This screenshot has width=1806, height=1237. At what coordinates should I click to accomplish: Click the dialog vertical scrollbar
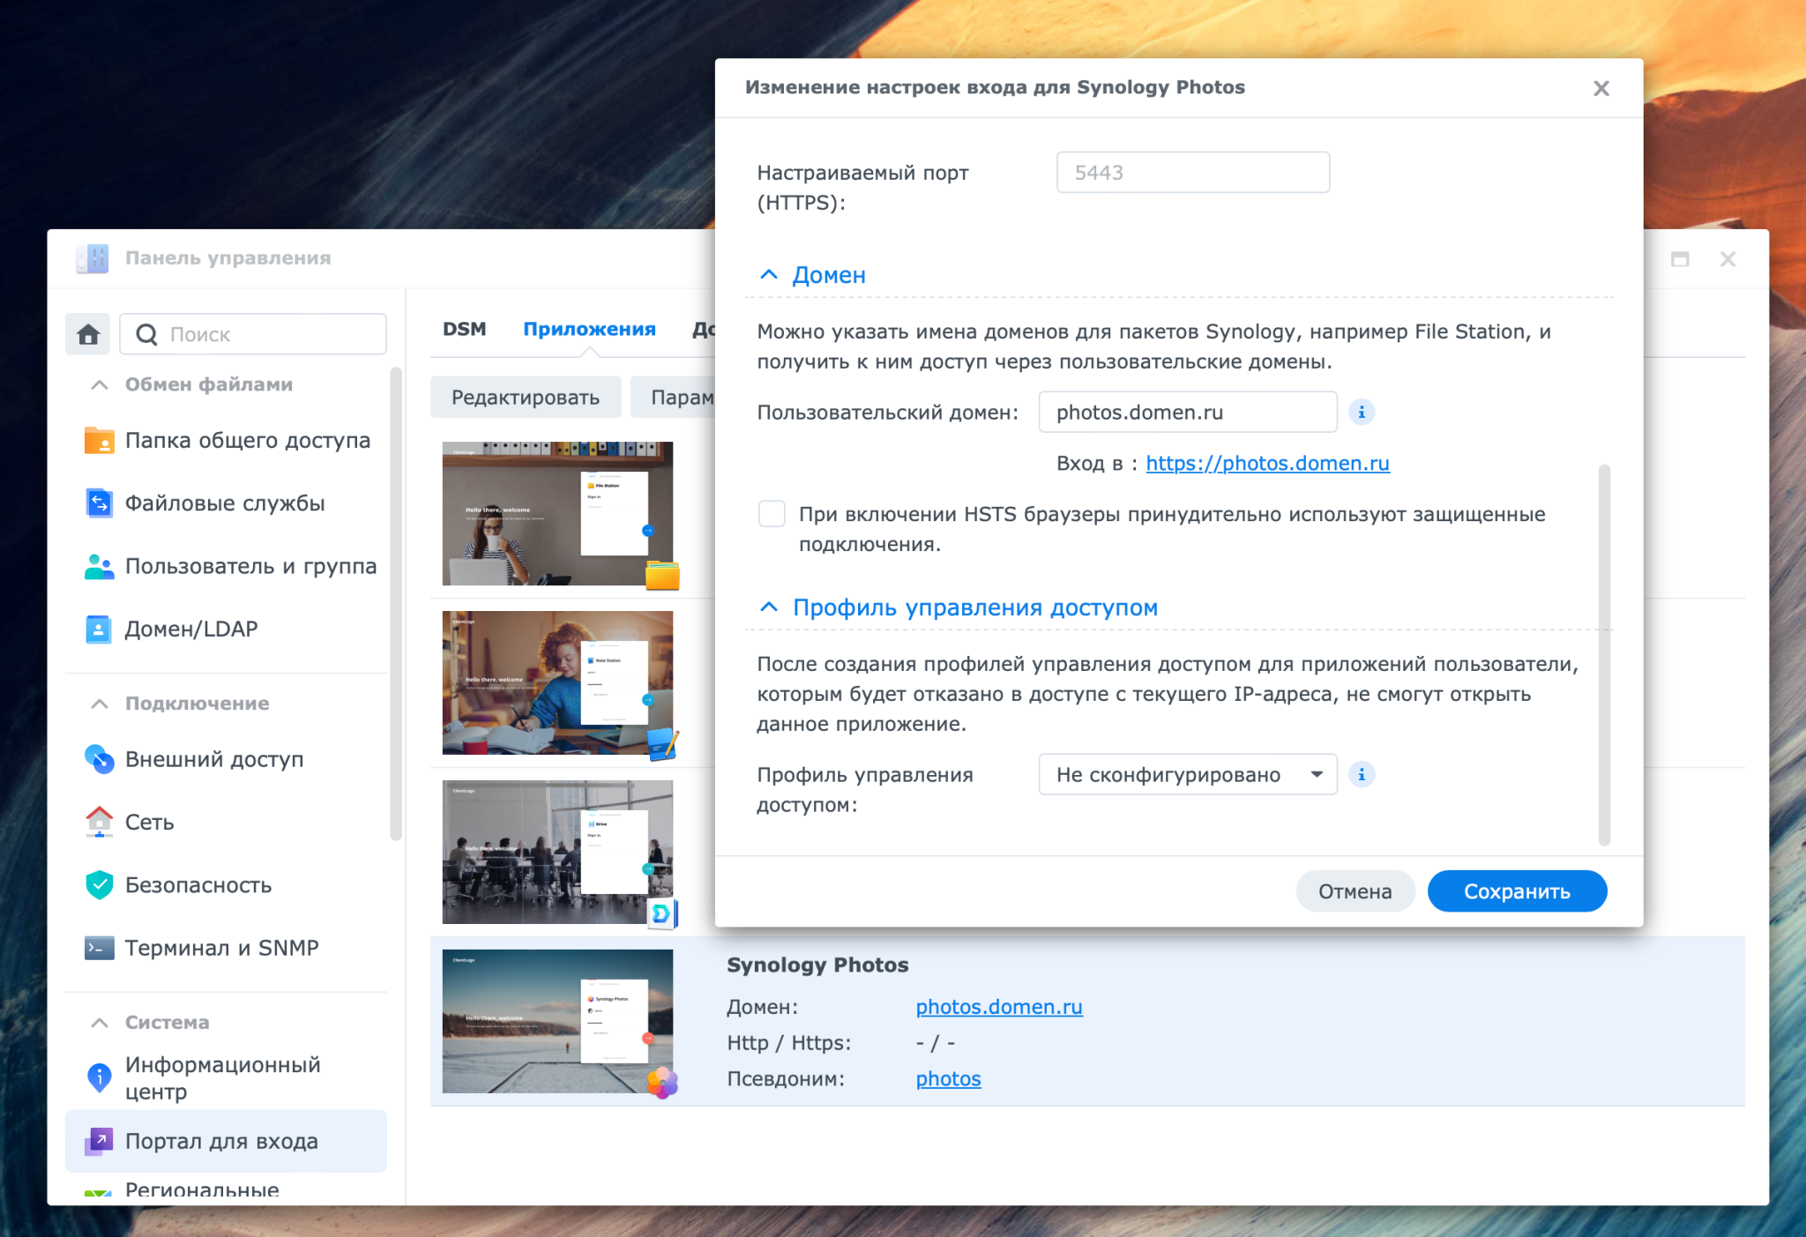(1604, 654)
